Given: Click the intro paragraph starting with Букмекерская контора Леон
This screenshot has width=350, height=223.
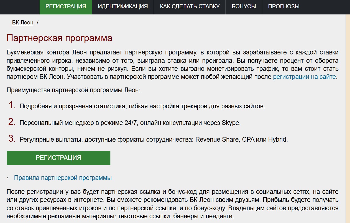Looking at the screenshot, I should [172, 65].
